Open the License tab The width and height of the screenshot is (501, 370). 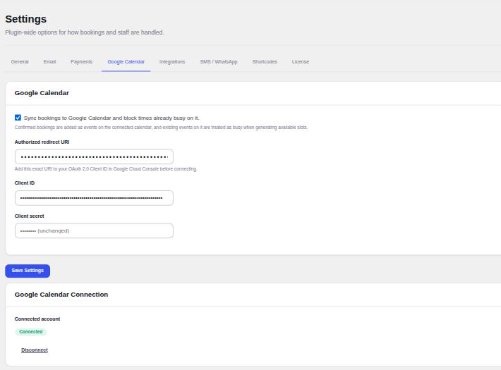(x=301, y=61)
